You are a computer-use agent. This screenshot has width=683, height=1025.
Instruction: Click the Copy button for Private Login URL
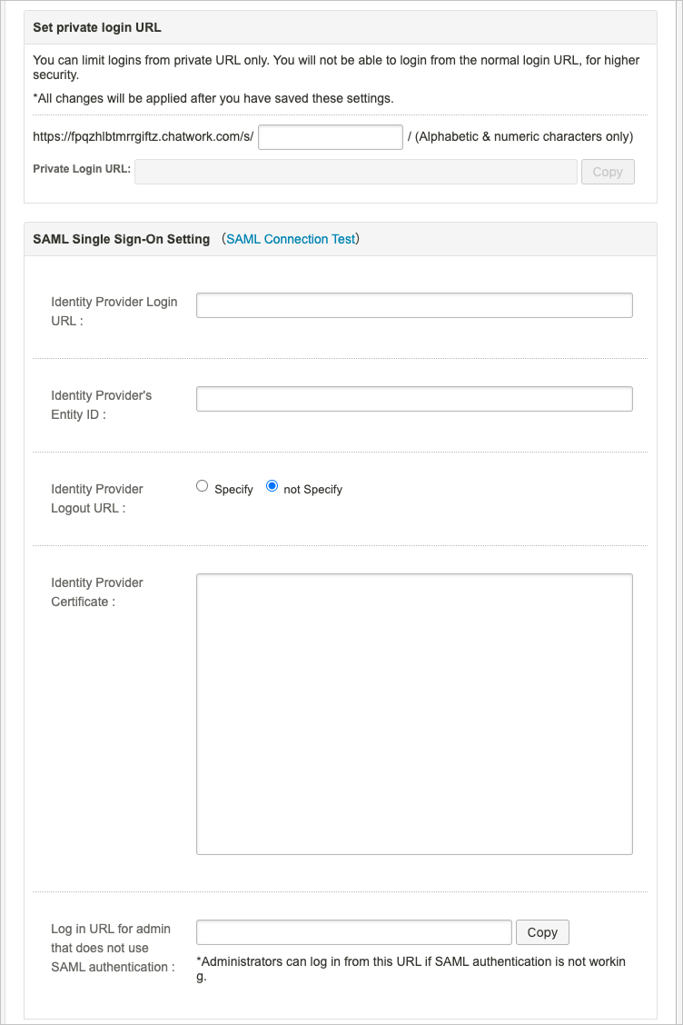607,171
